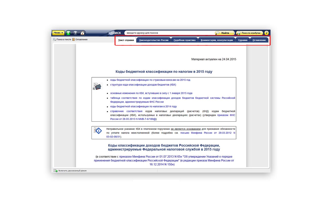Viewport: 321px width, 198px height.
Task: Open the home page via house icon
Action: (x=83, y=33)
